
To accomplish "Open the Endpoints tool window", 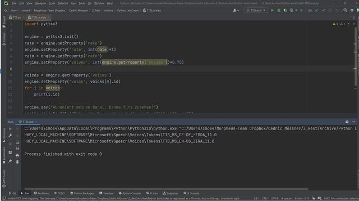I will (x=171, y=193).
